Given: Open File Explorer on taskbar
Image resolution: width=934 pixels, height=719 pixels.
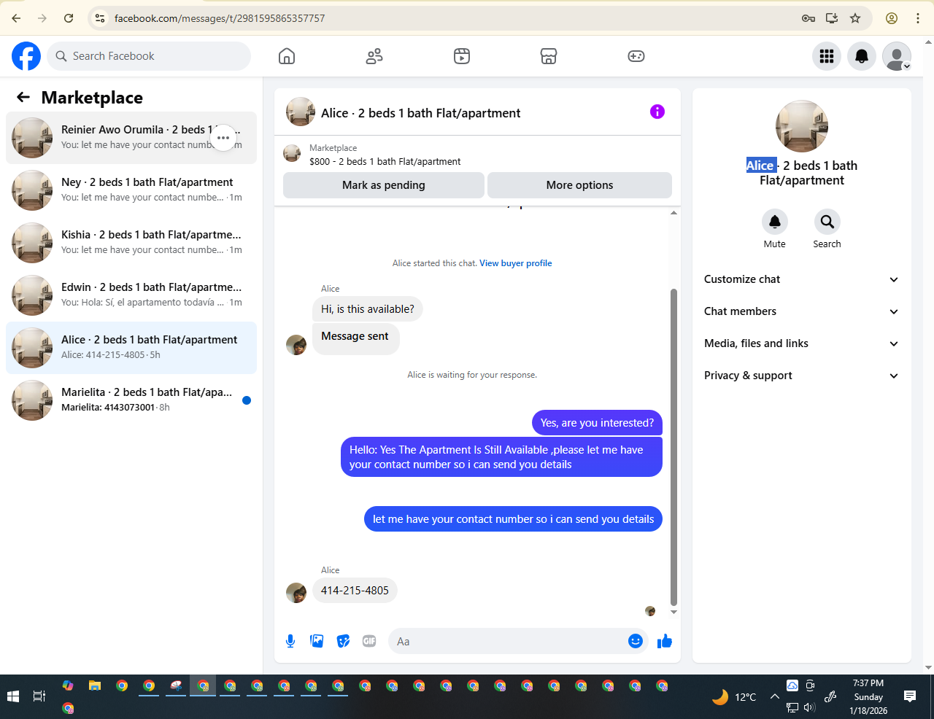Looking at the screenshot, I should [x=95, y=685].
